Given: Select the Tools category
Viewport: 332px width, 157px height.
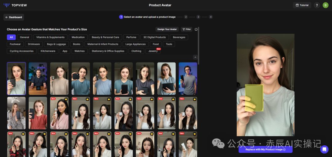Looking at the screenshot, I should pyautogui.click(x=169, y=44).
